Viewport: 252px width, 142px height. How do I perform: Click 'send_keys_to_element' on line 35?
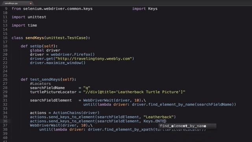(x=72, y=117)
